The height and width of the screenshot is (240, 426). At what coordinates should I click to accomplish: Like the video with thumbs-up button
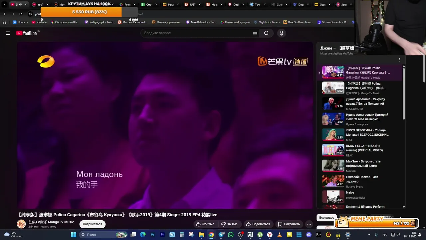point(206,224)
